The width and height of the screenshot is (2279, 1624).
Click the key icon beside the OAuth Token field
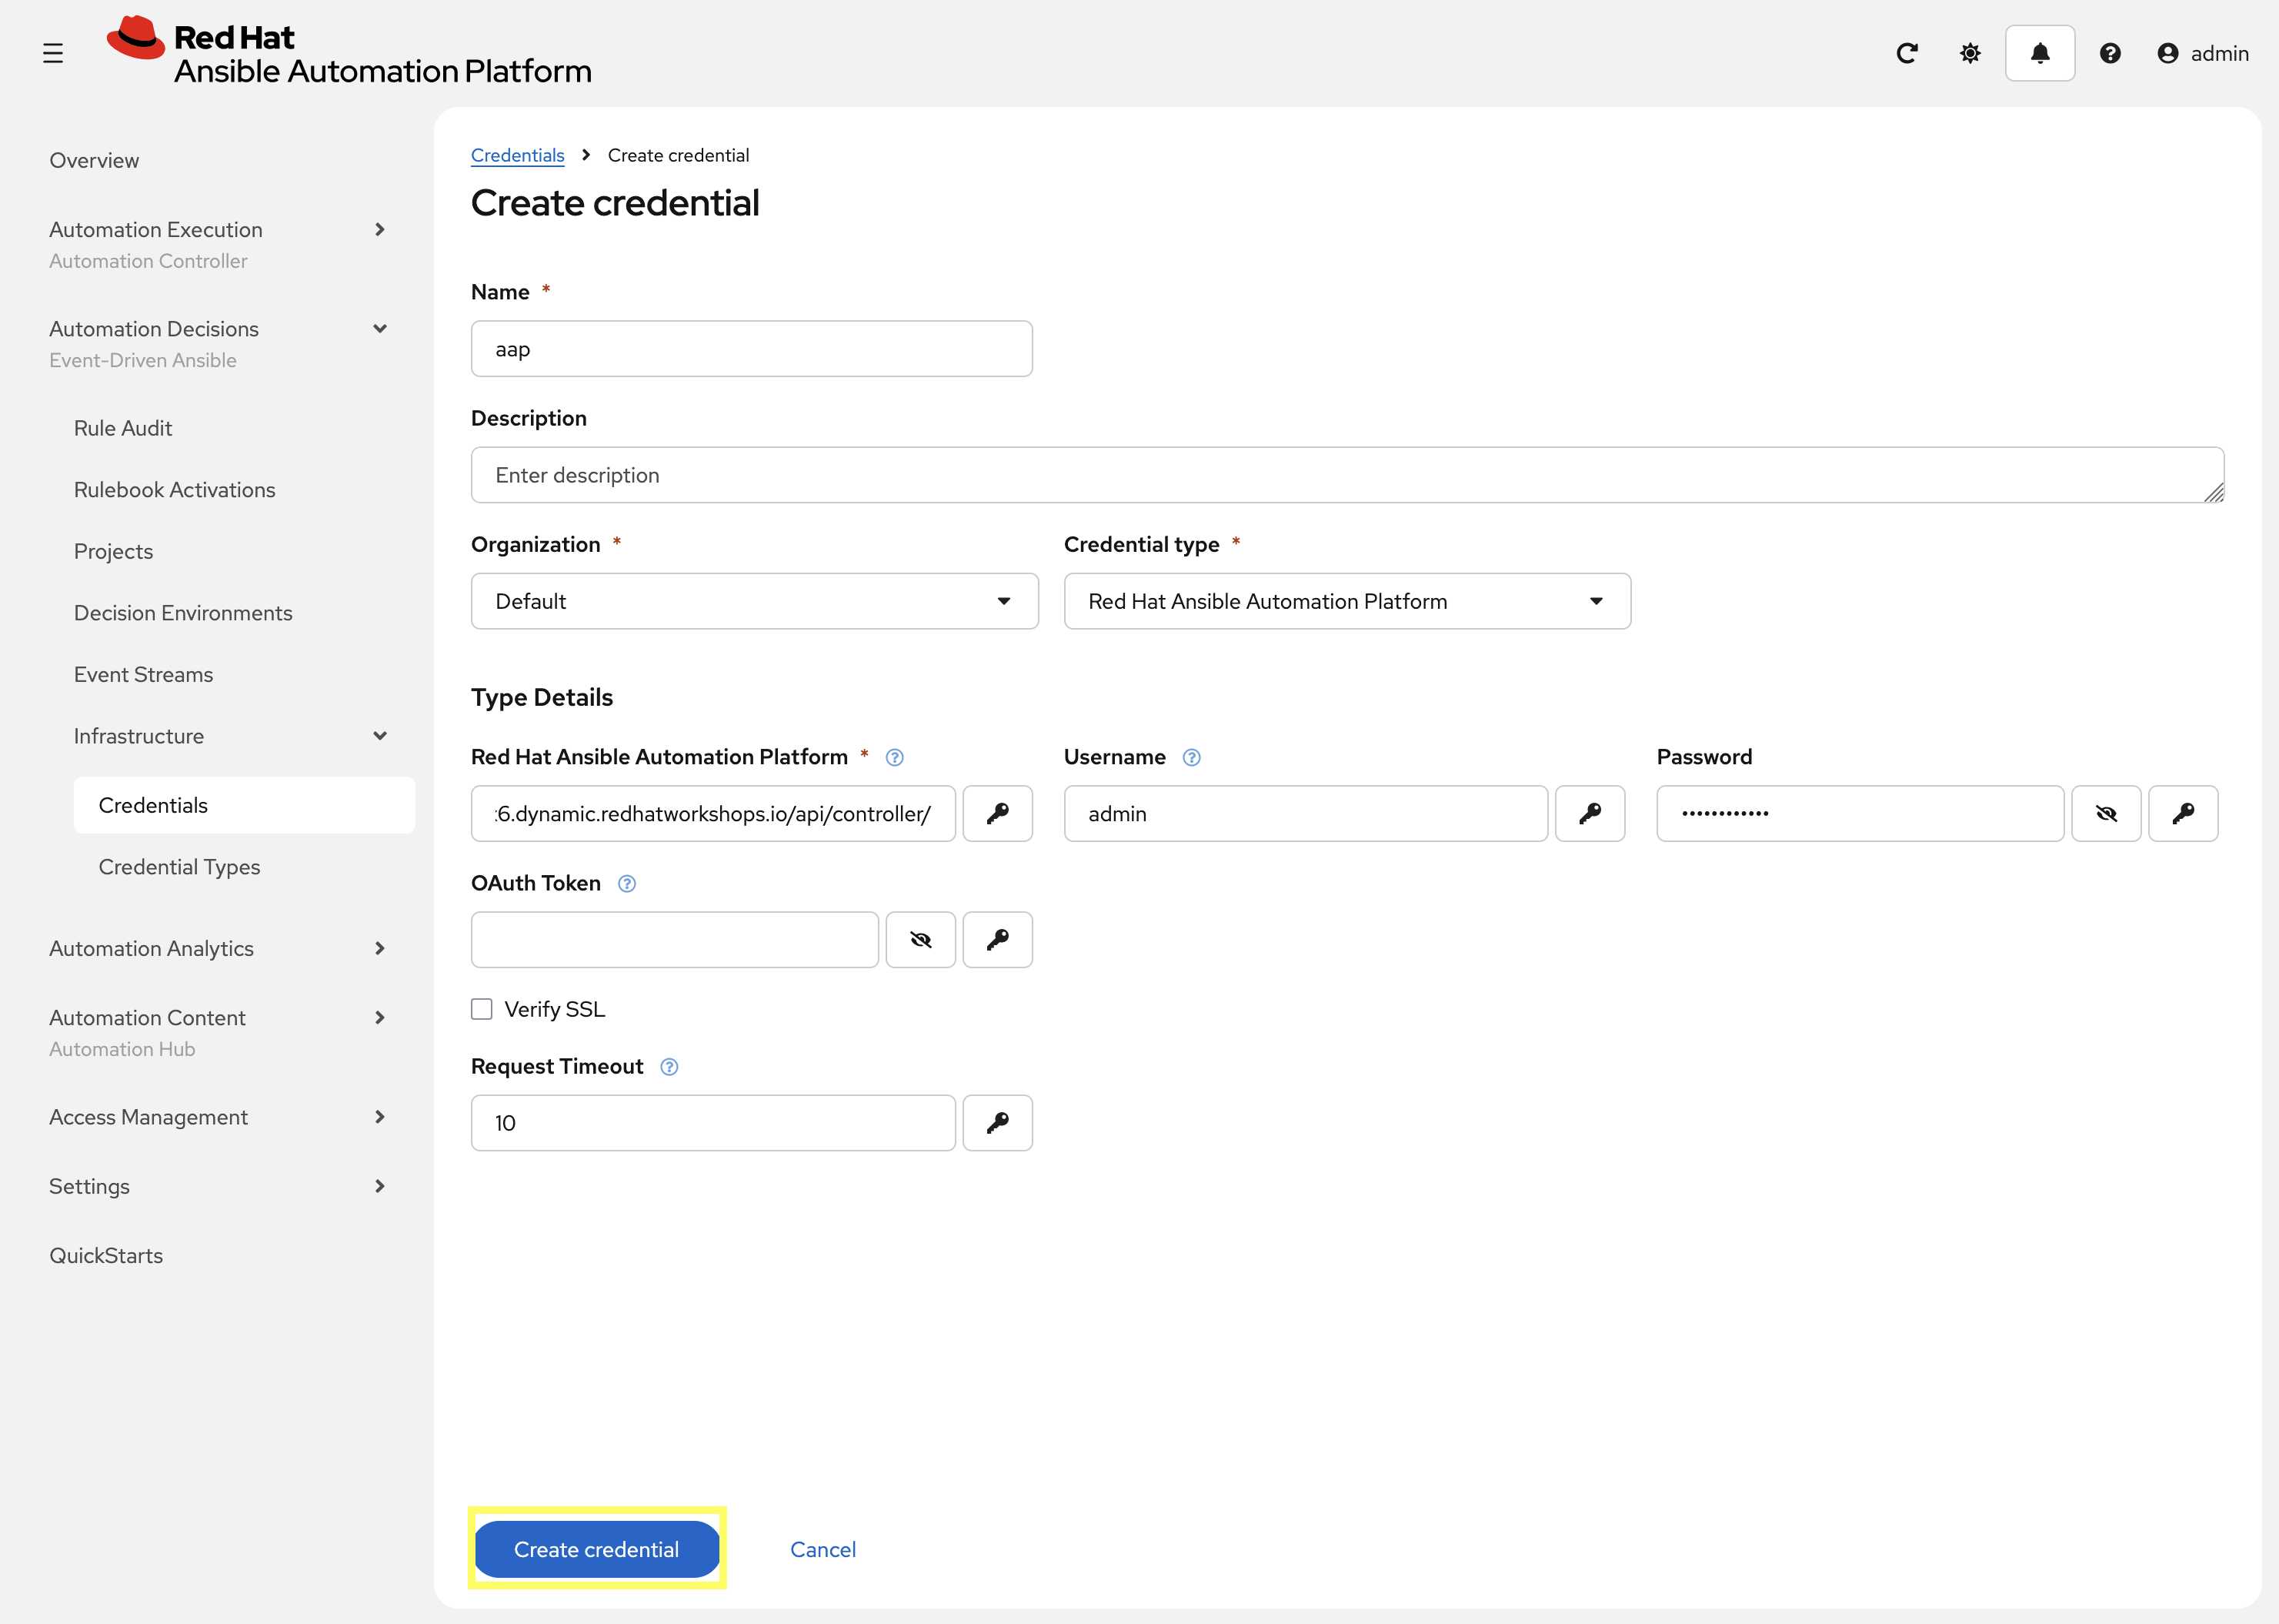pyautogui.click(x=996, y=939)
